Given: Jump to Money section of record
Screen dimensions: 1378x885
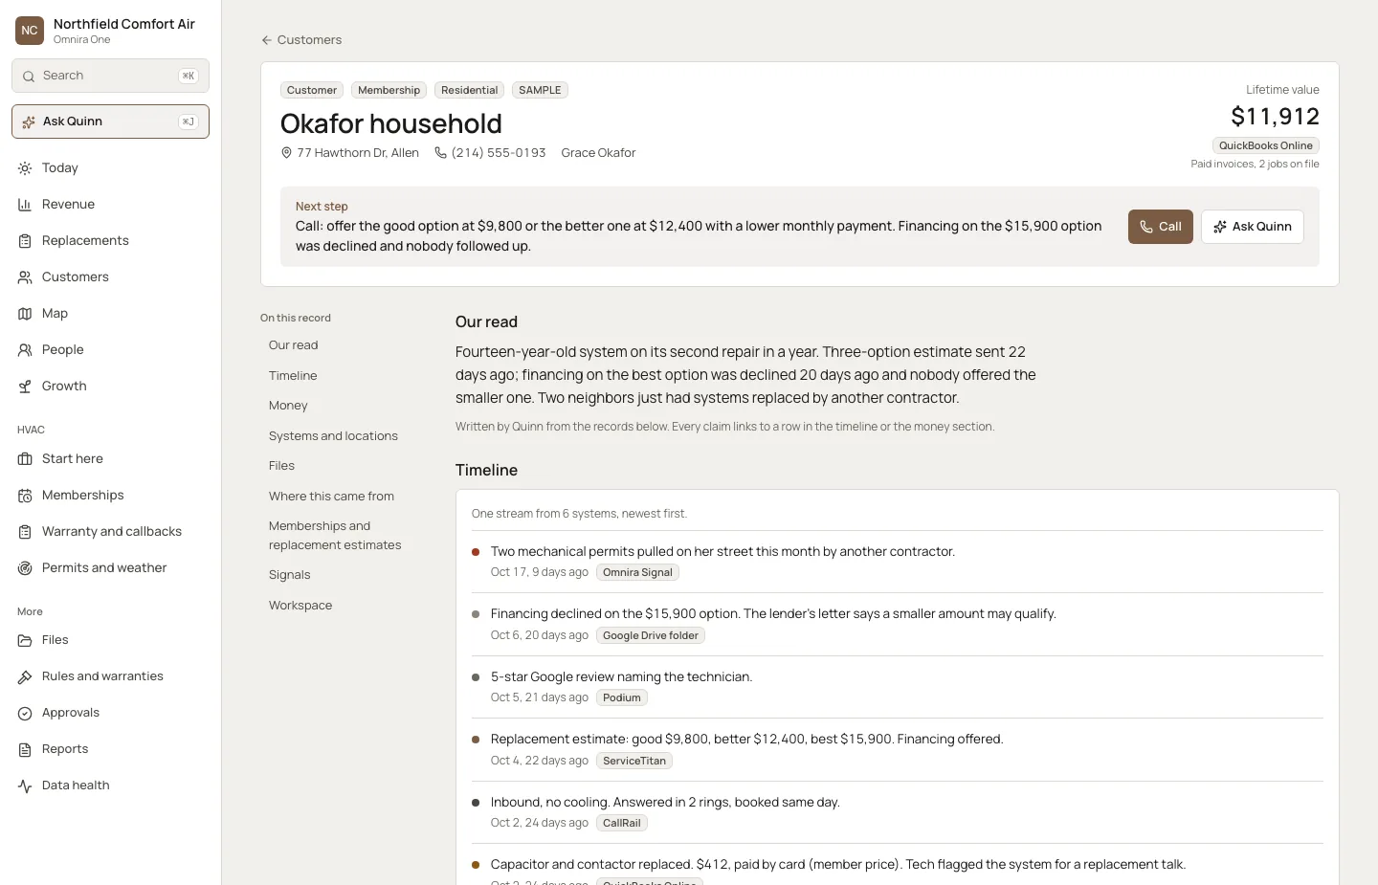Looking at the screenshot, I should coord(288,406).
